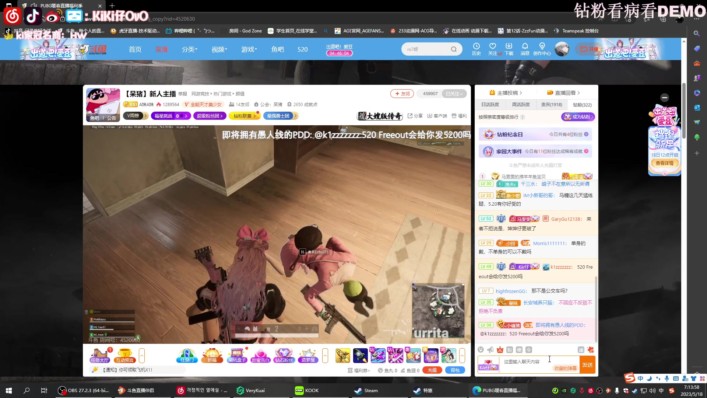The image size is (707, 398).
Task: Open the 任意门 activity icon
Action: pyautogui.click(x=187, y=356)
